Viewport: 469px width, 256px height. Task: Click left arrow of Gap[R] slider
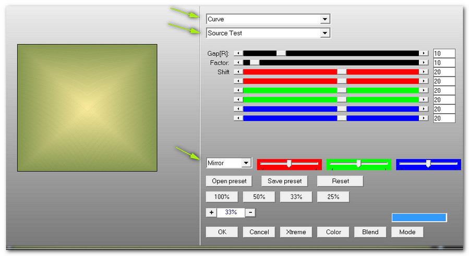[x=238, y=53]
